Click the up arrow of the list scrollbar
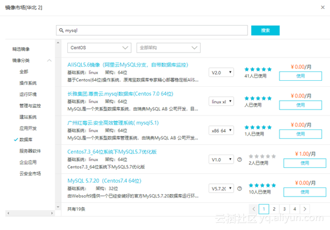This screenshot has height=230, width=330. (58, 43)
